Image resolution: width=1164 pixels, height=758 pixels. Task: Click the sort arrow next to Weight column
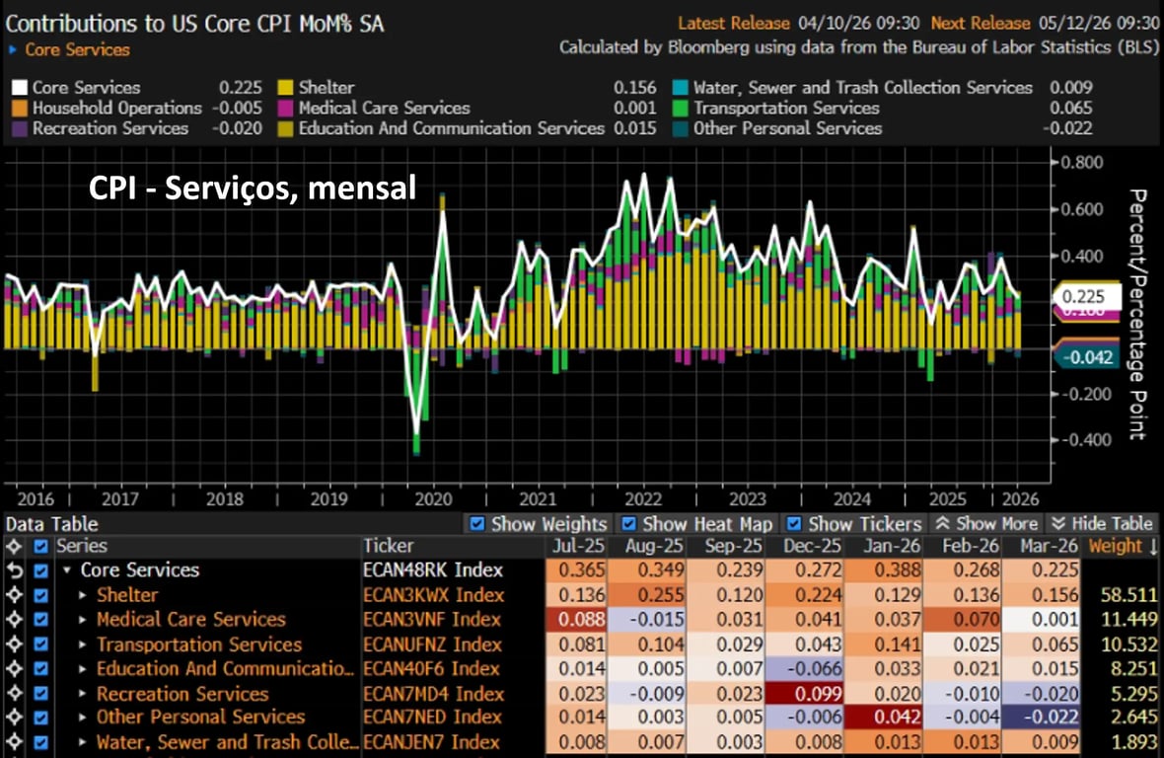pyautogui.click(x=1150, y=546)
